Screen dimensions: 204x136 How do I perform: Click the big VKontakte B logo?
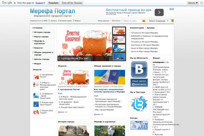point(139,69)
